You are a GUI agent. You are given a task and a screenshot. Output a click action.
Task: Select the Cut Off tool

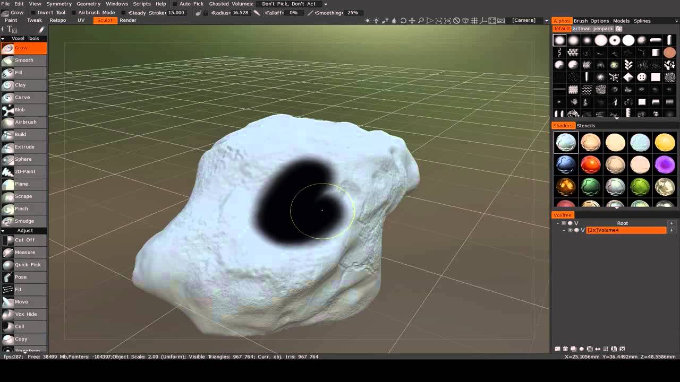pos(24,240)
